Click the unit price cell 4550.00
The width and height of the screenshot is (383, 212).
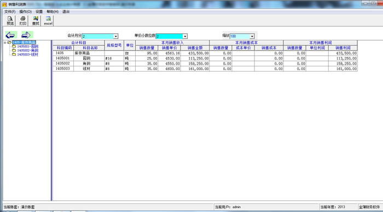[169, 64]
